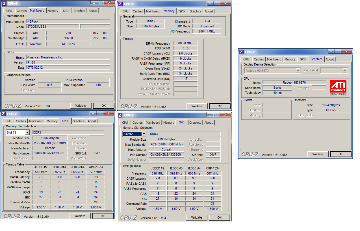Open Mainboard tab in Slot #2 SPD window

[153, 123]
